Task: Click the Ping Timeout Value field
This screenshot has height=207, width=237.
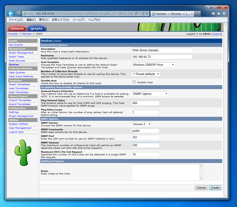Action: pos(145,103)
